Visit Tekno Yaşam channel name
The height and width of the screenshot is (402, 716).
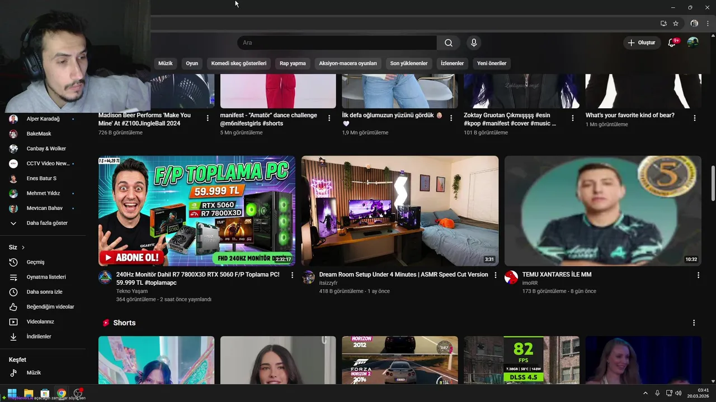pyautogui.click(x=132, y=291)
